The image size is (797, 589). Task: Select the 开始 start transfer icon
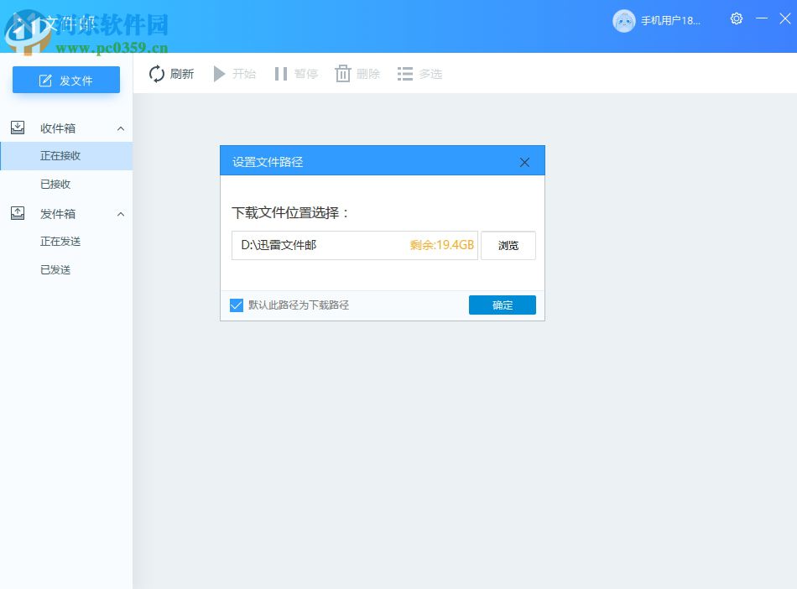[x=218, y=74]
